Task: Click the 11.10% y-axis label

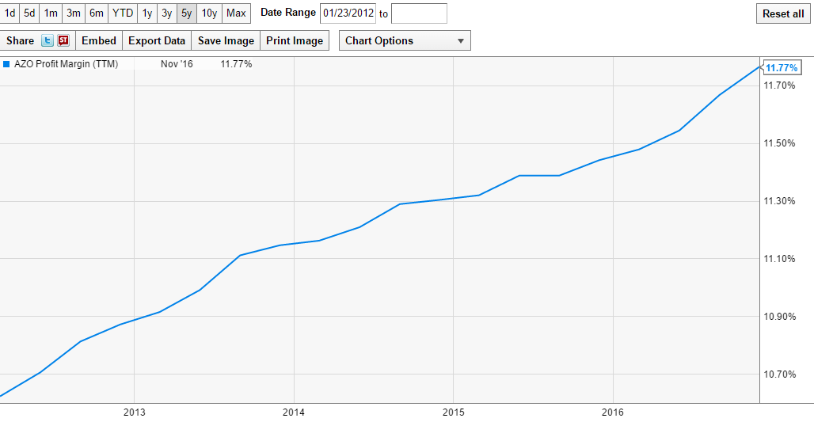Action: click(779, 258)
